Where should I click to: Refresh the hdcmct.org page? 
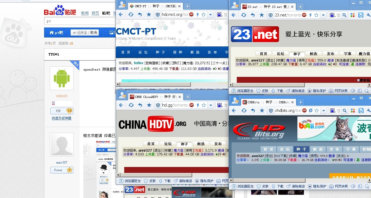point(131,15)
